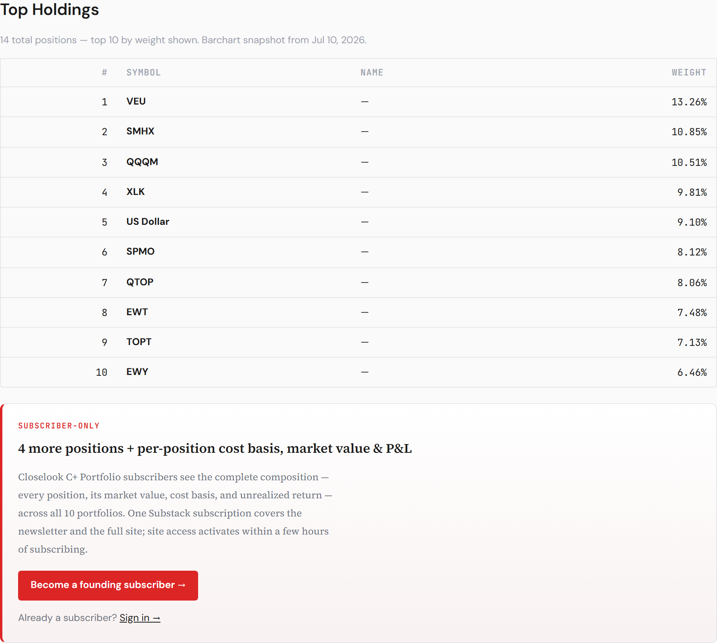Click the SUBSCRIBER-ONLY label
The width and height of the screenshot is (717, 643).
click(59, 426)
